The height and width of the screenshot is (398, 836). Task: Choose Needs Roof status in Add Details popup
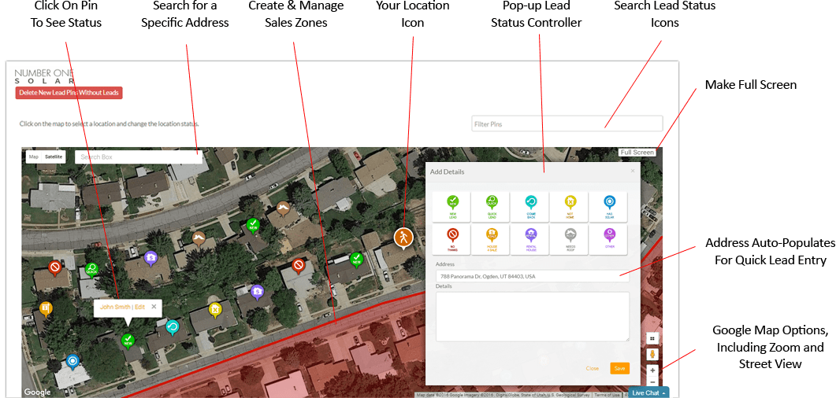click(570, 239)
